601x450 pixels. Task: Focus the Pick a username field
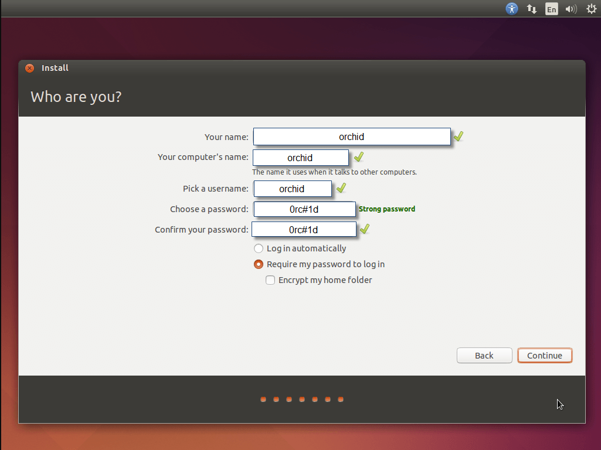(293, 189)
